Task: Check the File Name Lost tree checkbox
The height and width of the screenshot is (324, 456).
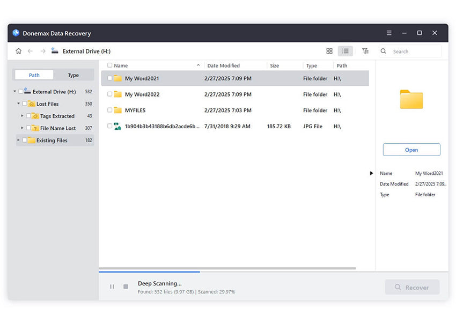Action: click(x=28, y=128)
